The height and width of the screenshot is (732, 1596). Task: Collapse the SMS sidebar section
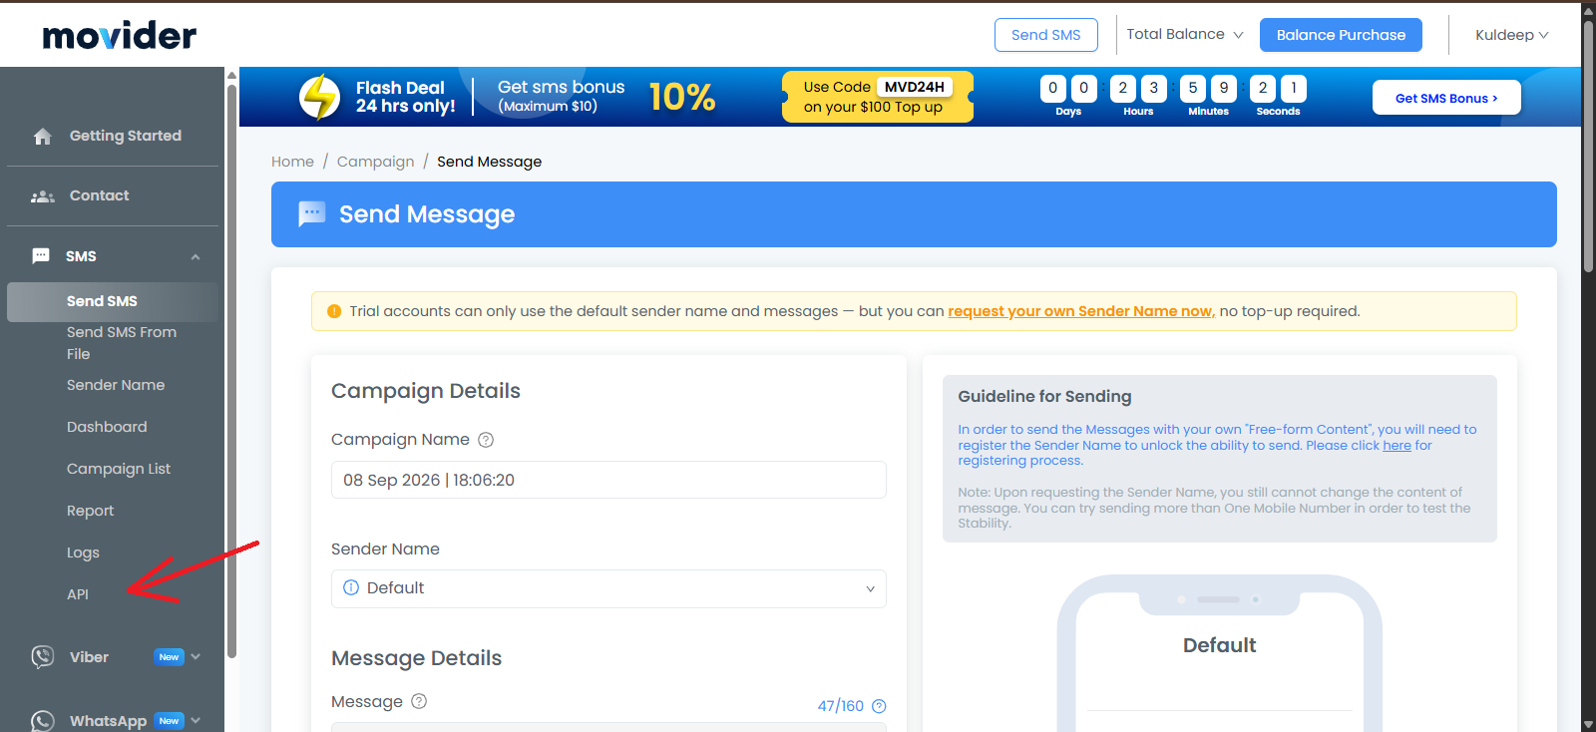coord(196,256)
